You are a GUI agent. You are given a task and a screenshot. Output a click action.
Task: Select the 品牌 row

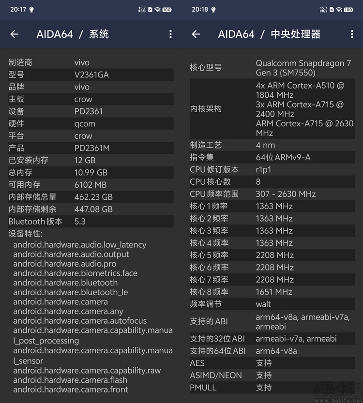[91, 87]
